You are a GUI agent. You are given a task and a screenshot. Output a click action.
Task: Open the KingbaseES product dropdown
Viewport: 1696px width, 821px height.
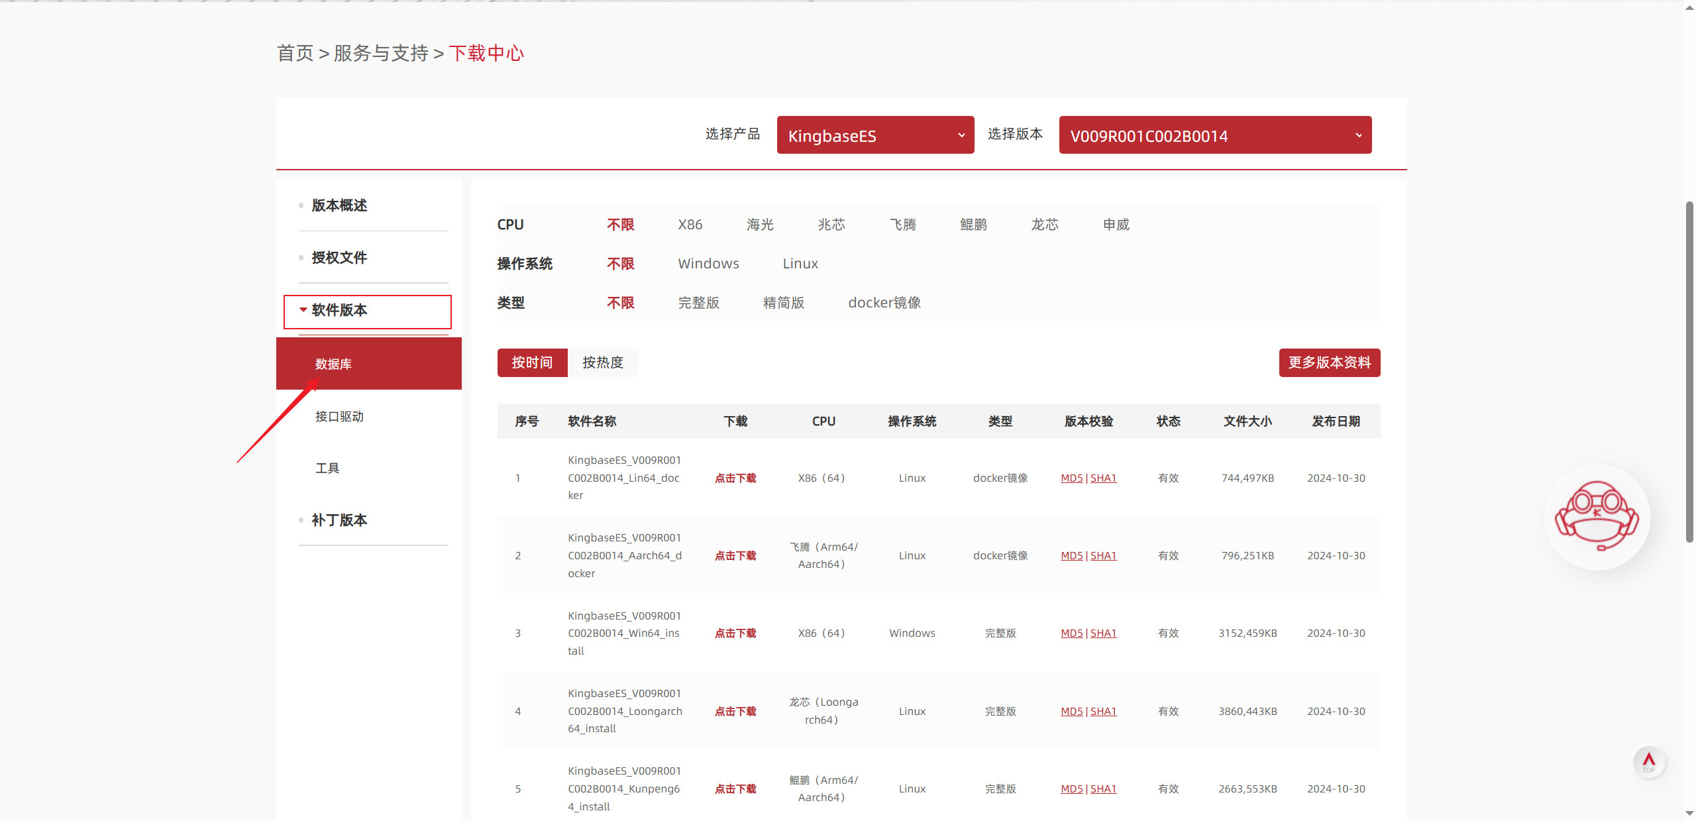click(x=874, y=135)
